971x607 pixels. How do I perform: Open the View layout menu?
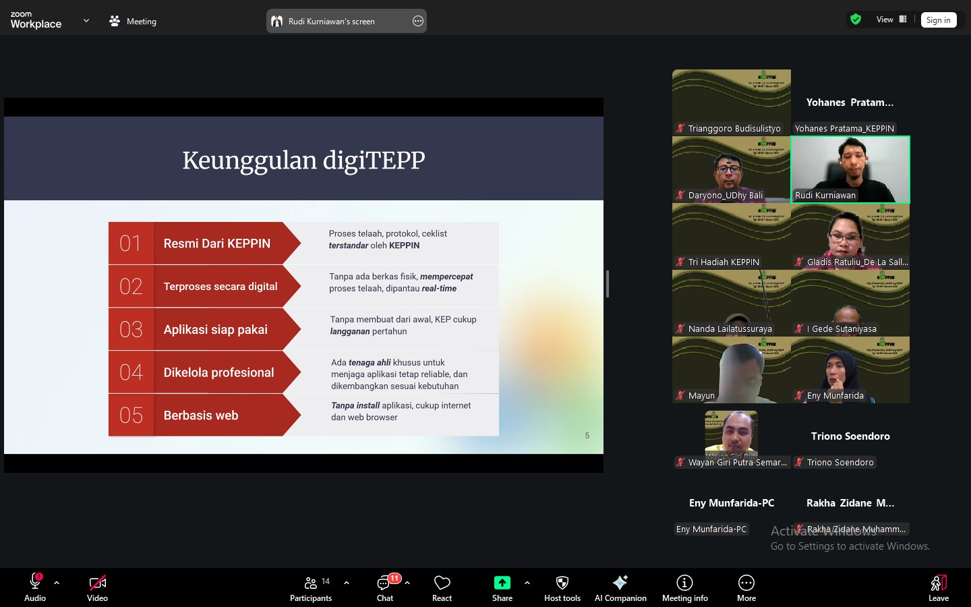click(891, 20)
